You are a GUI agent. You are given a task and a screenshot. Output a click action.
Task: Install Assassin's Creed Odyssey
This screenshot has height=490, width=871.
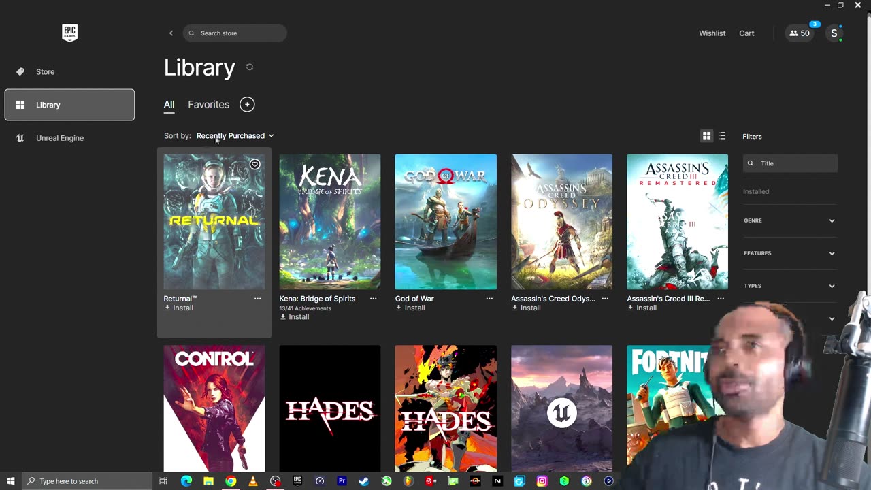[x=526, y=308]
